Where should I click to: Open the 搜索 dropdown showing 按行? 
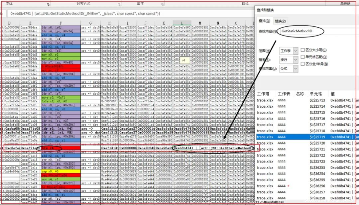click(289, 59)
